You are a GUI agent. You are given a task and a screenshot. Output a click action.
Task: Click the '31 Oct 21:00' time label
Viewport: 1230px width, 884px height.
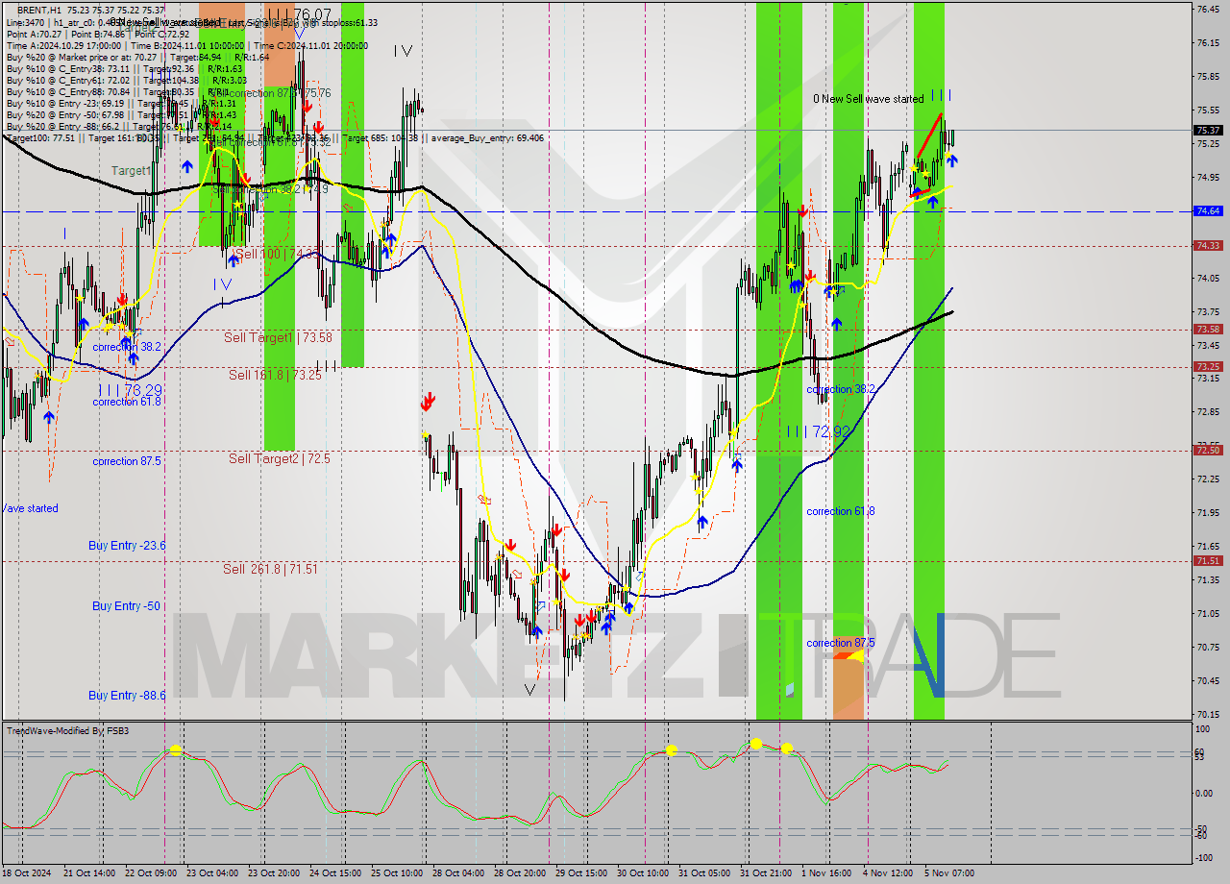(765, 873)
